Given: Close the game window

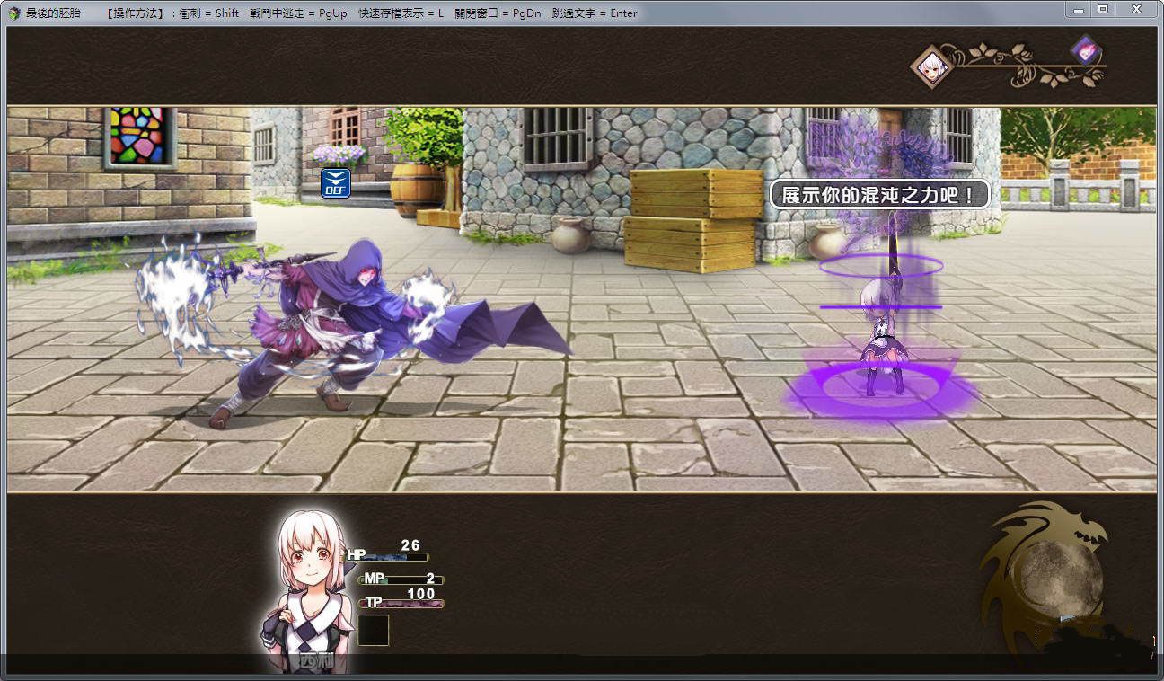Looking at the screenshot, I should [x=1136, y=9].
